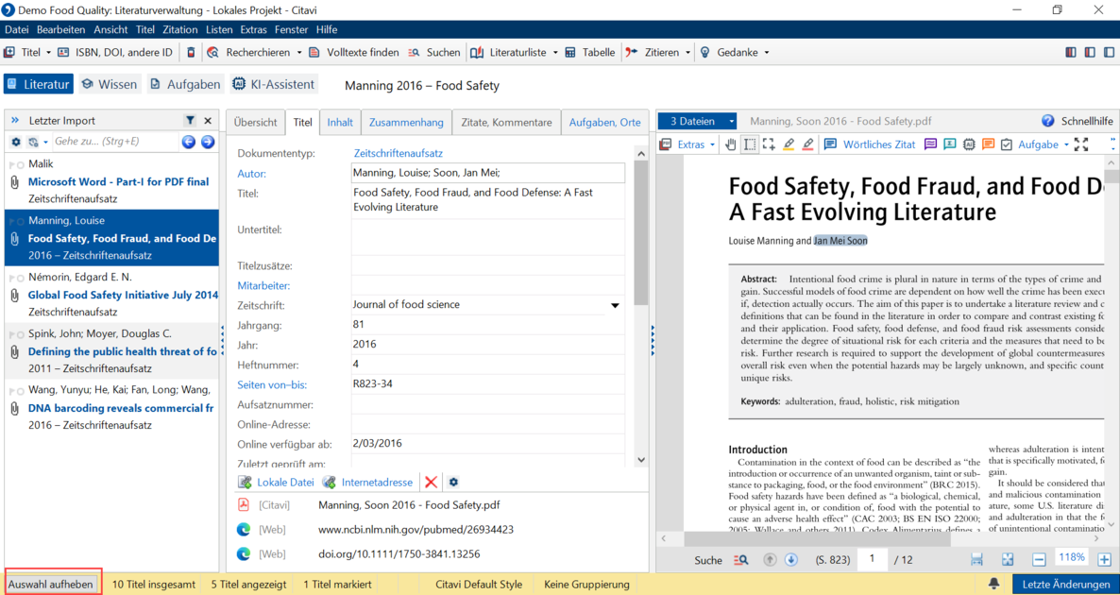Image resolution: width=1120 pixels, height=595 pixels.
Task: Click the Gehe zu search field
Action: 114,142
